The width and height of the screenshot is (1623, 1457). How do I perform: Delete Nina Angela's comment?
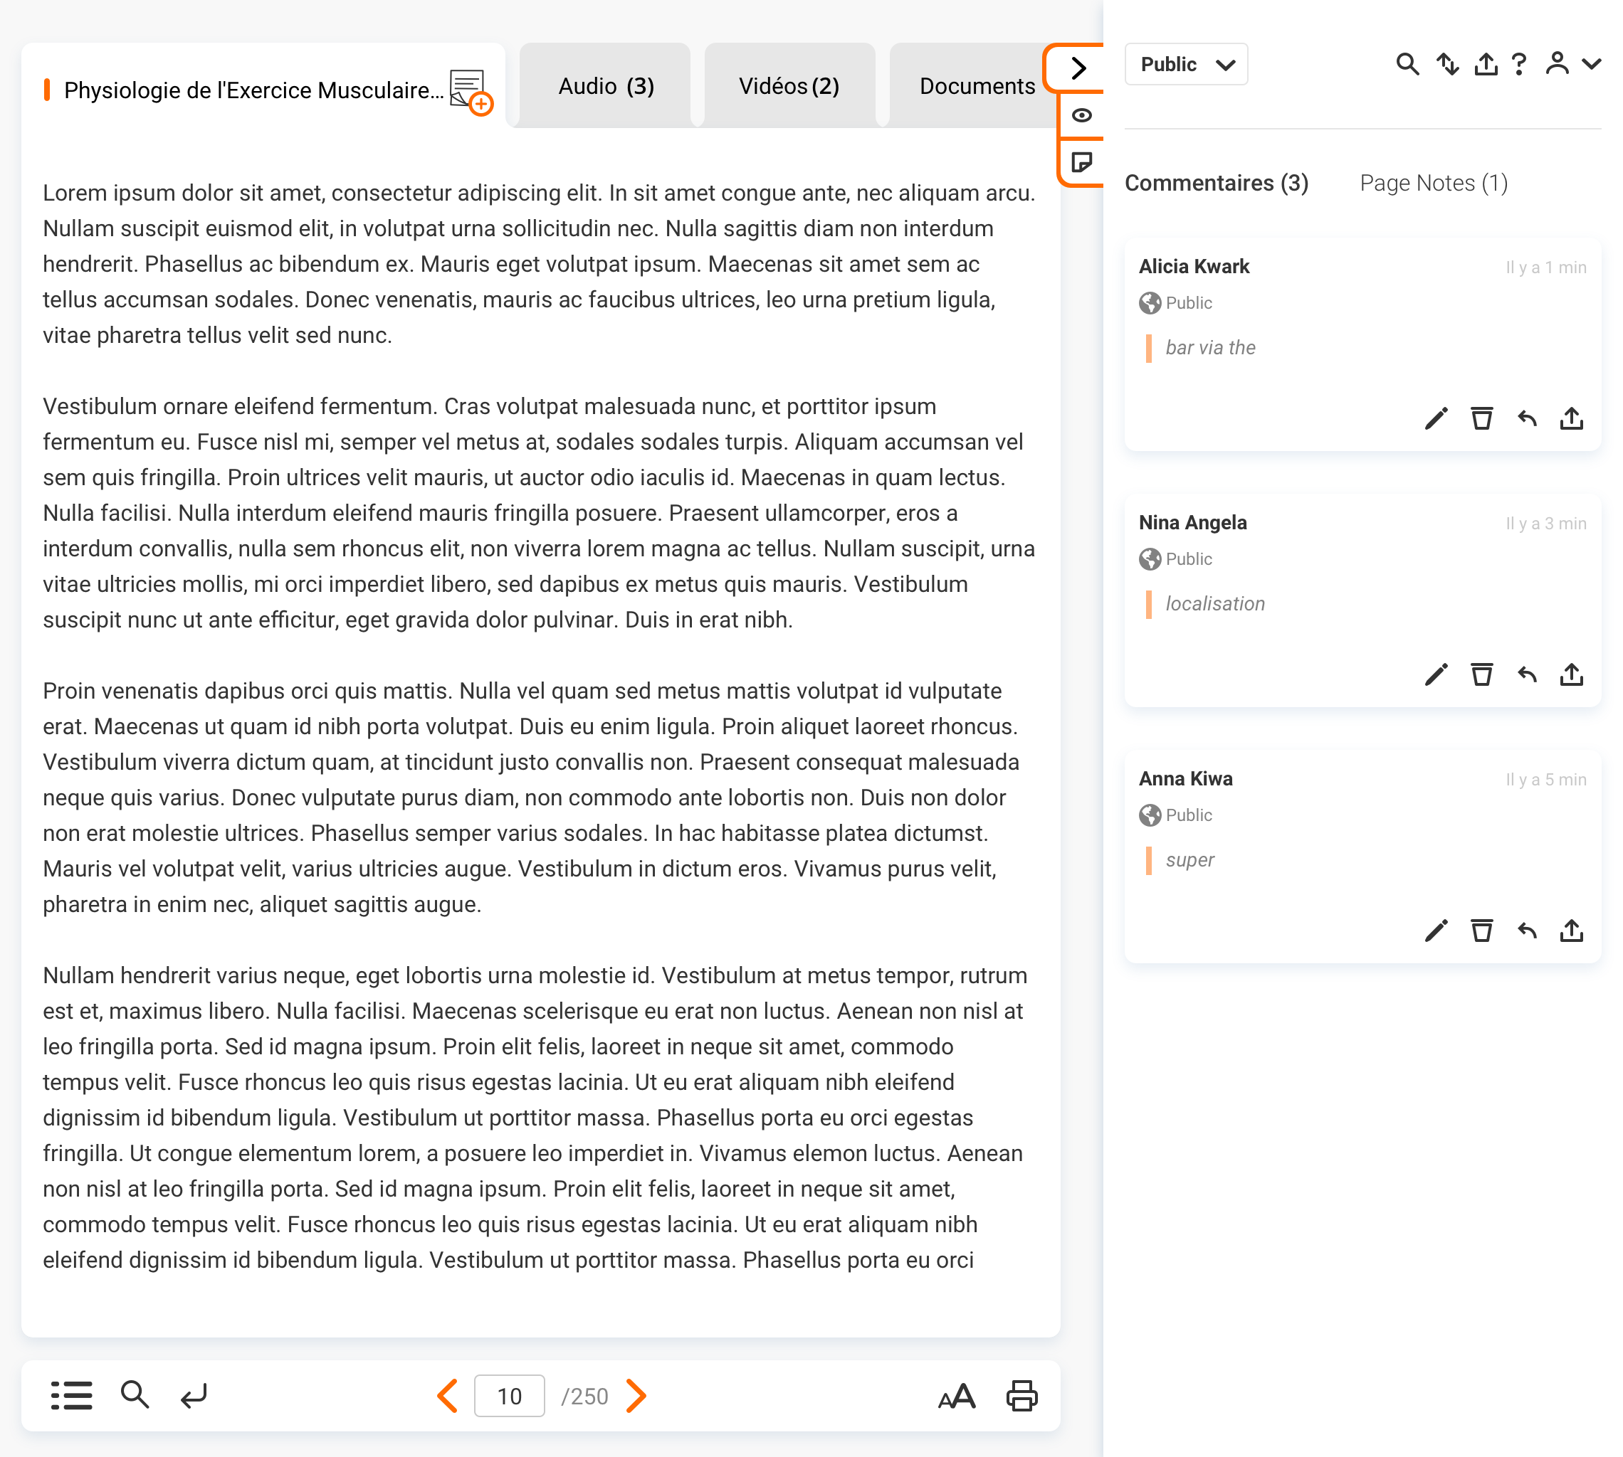click(1481, 674)
